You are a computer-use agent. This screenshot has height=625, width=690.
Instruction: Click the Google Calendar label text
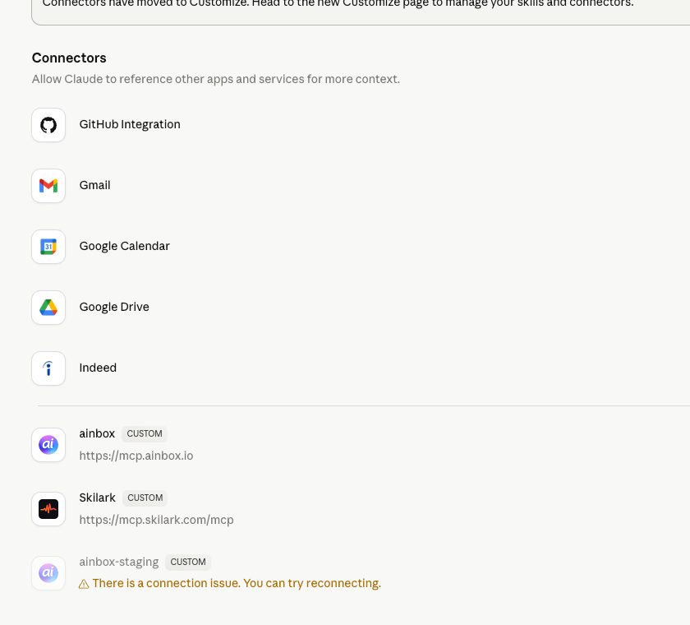[x=124, y=246]
